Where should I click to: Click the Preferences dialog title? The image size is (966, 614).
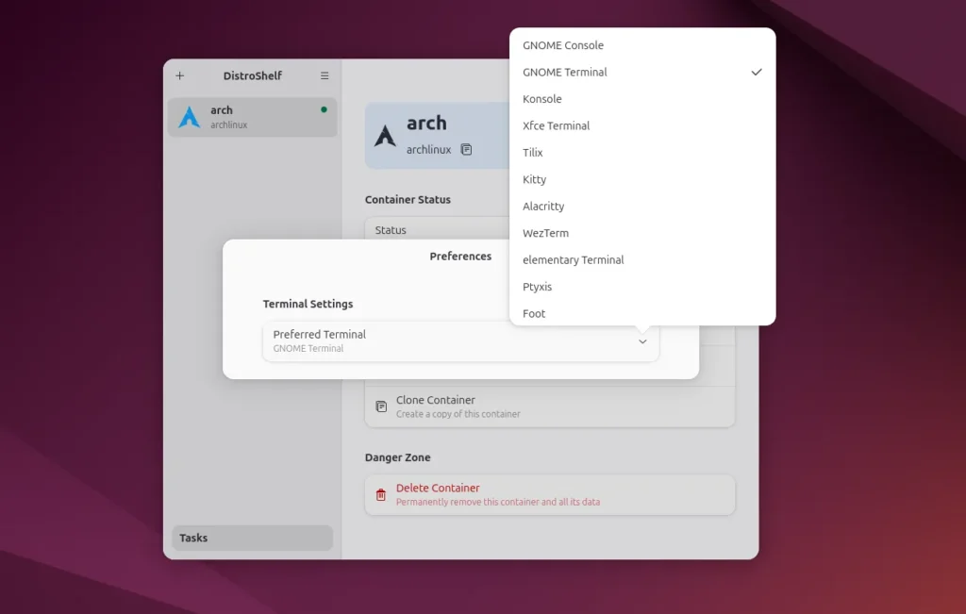point(460,257)
